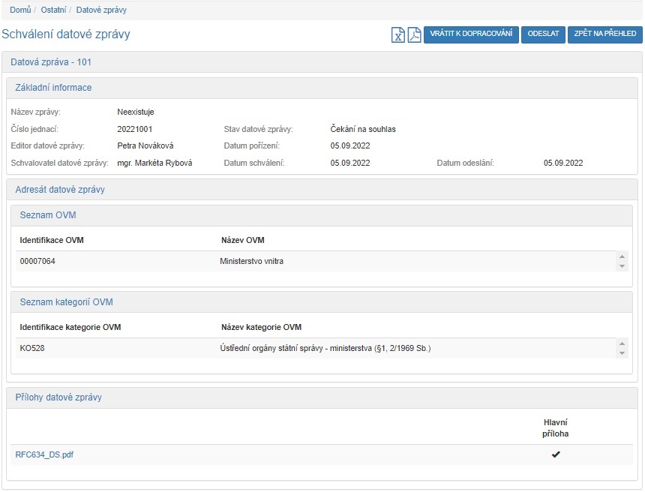Collapse the Adresát datové zprávy panel

pyautogui.click(x=60, y=190)
